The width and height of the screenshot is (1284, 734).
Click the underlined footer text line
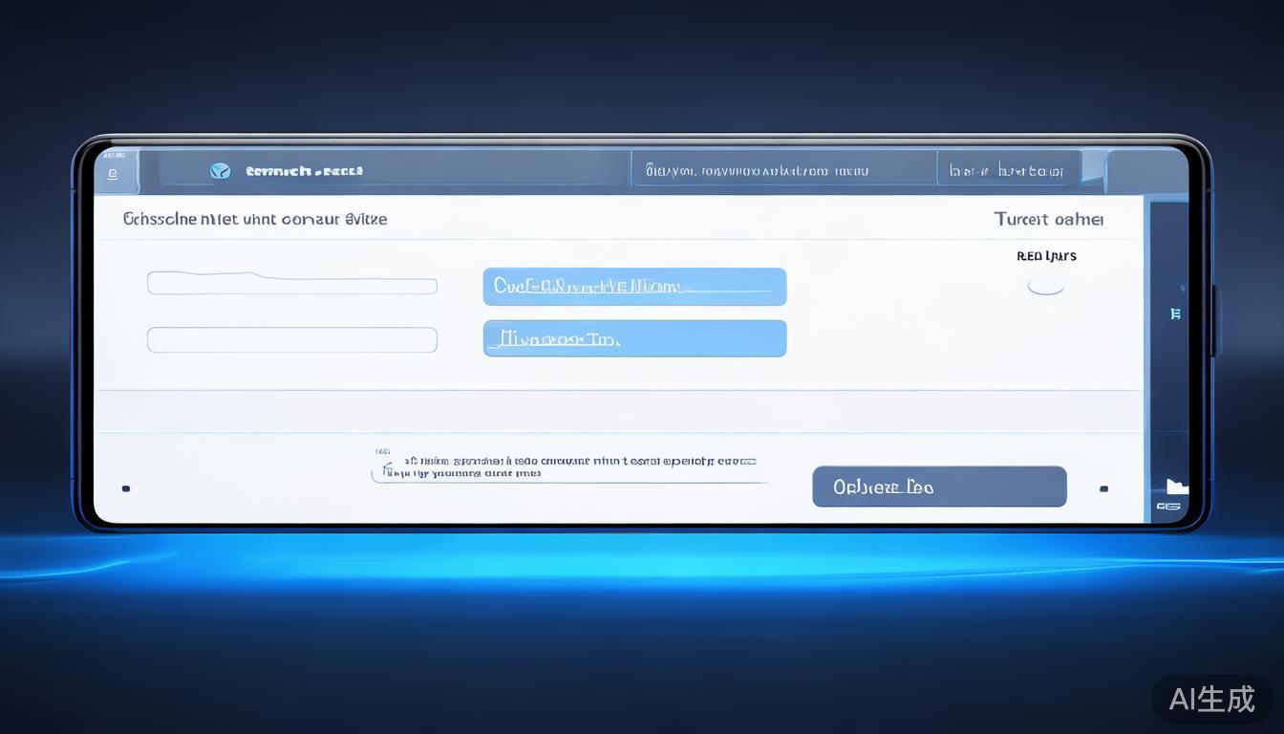point(568,466)
